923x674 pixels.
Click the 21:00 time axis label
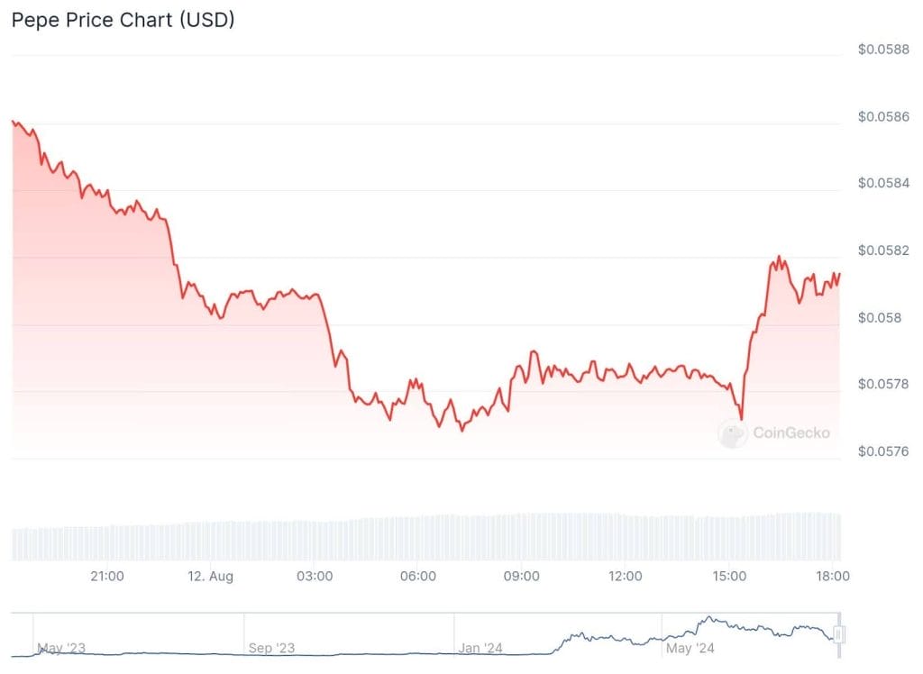(107, 576)
